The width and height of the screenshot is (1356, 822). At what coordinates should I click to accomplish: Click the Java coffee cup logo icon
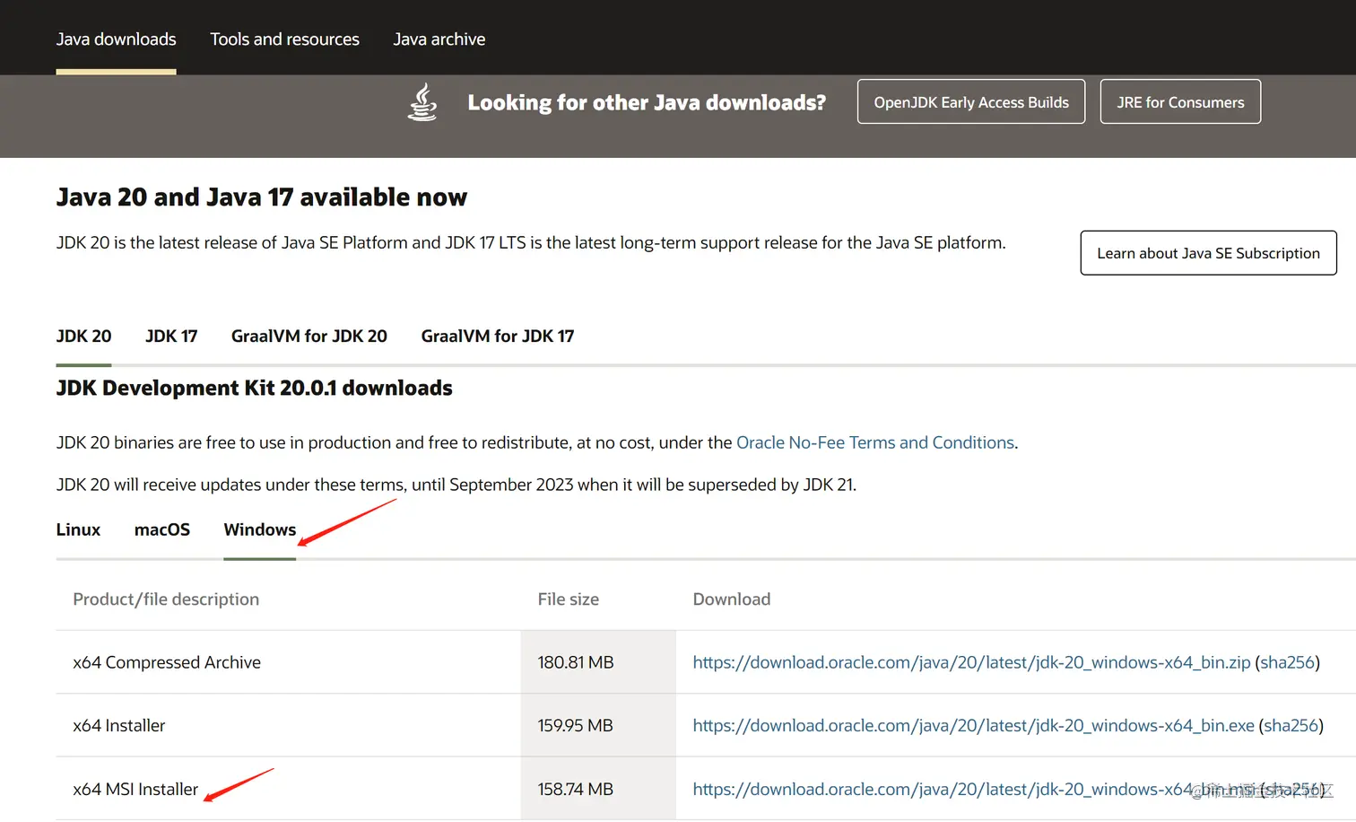422,102
